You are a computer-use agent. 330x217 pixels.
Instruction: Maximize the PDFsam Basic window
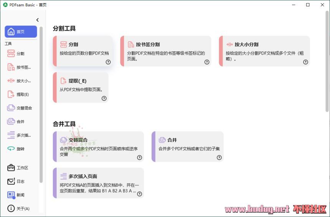pyautogui.click(x=308, y=5)
